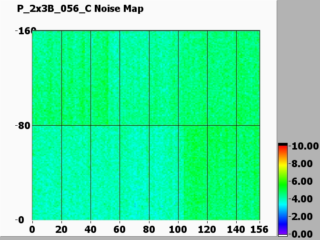
Task: Click the 4.00 legend value
Action: pos(303,199)
